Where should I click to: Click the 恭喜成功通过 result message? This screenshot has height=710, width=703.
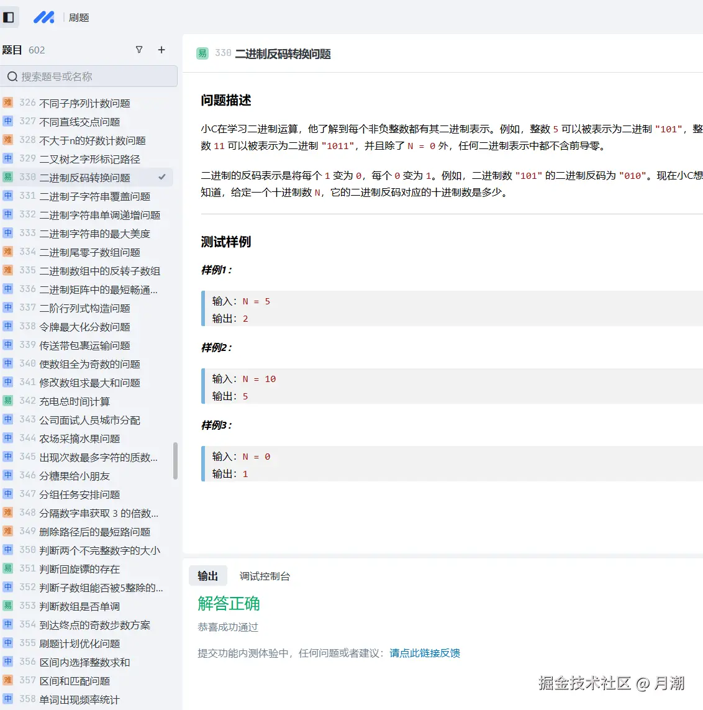(228, 628)
